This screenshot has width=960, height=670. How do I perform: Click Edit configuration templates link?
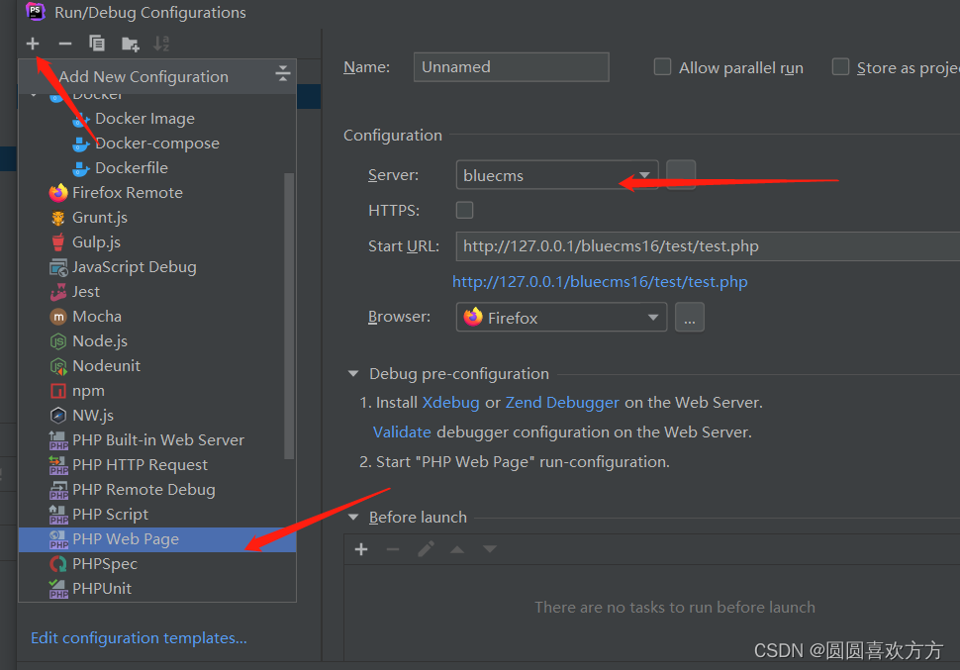(139, 638)
